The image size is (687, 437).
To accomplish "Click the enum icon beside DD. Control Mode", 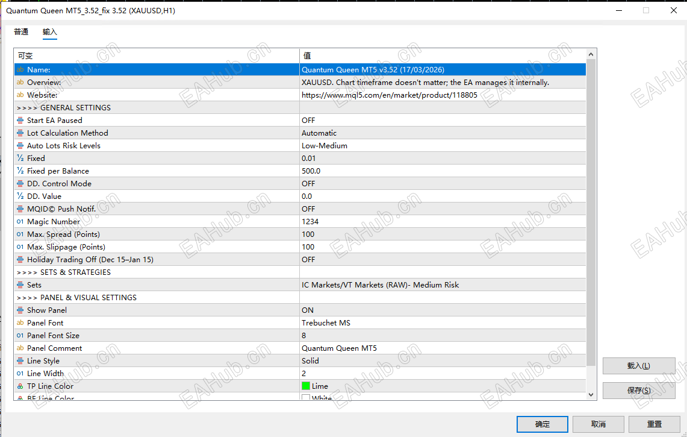I will [x=20, y=184].
